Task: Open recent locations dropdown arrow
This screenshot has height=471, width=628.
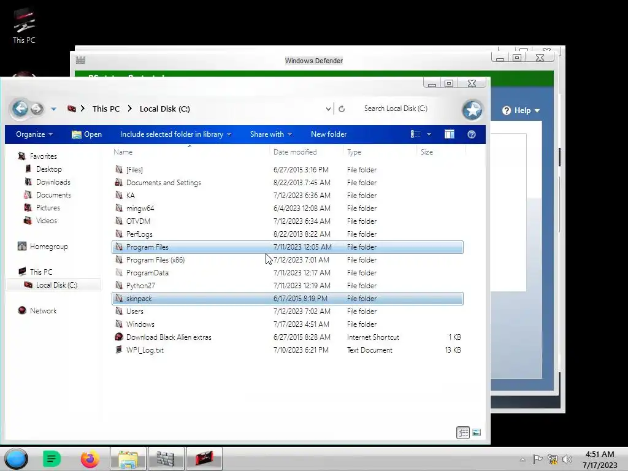Action: click(54, 109)
